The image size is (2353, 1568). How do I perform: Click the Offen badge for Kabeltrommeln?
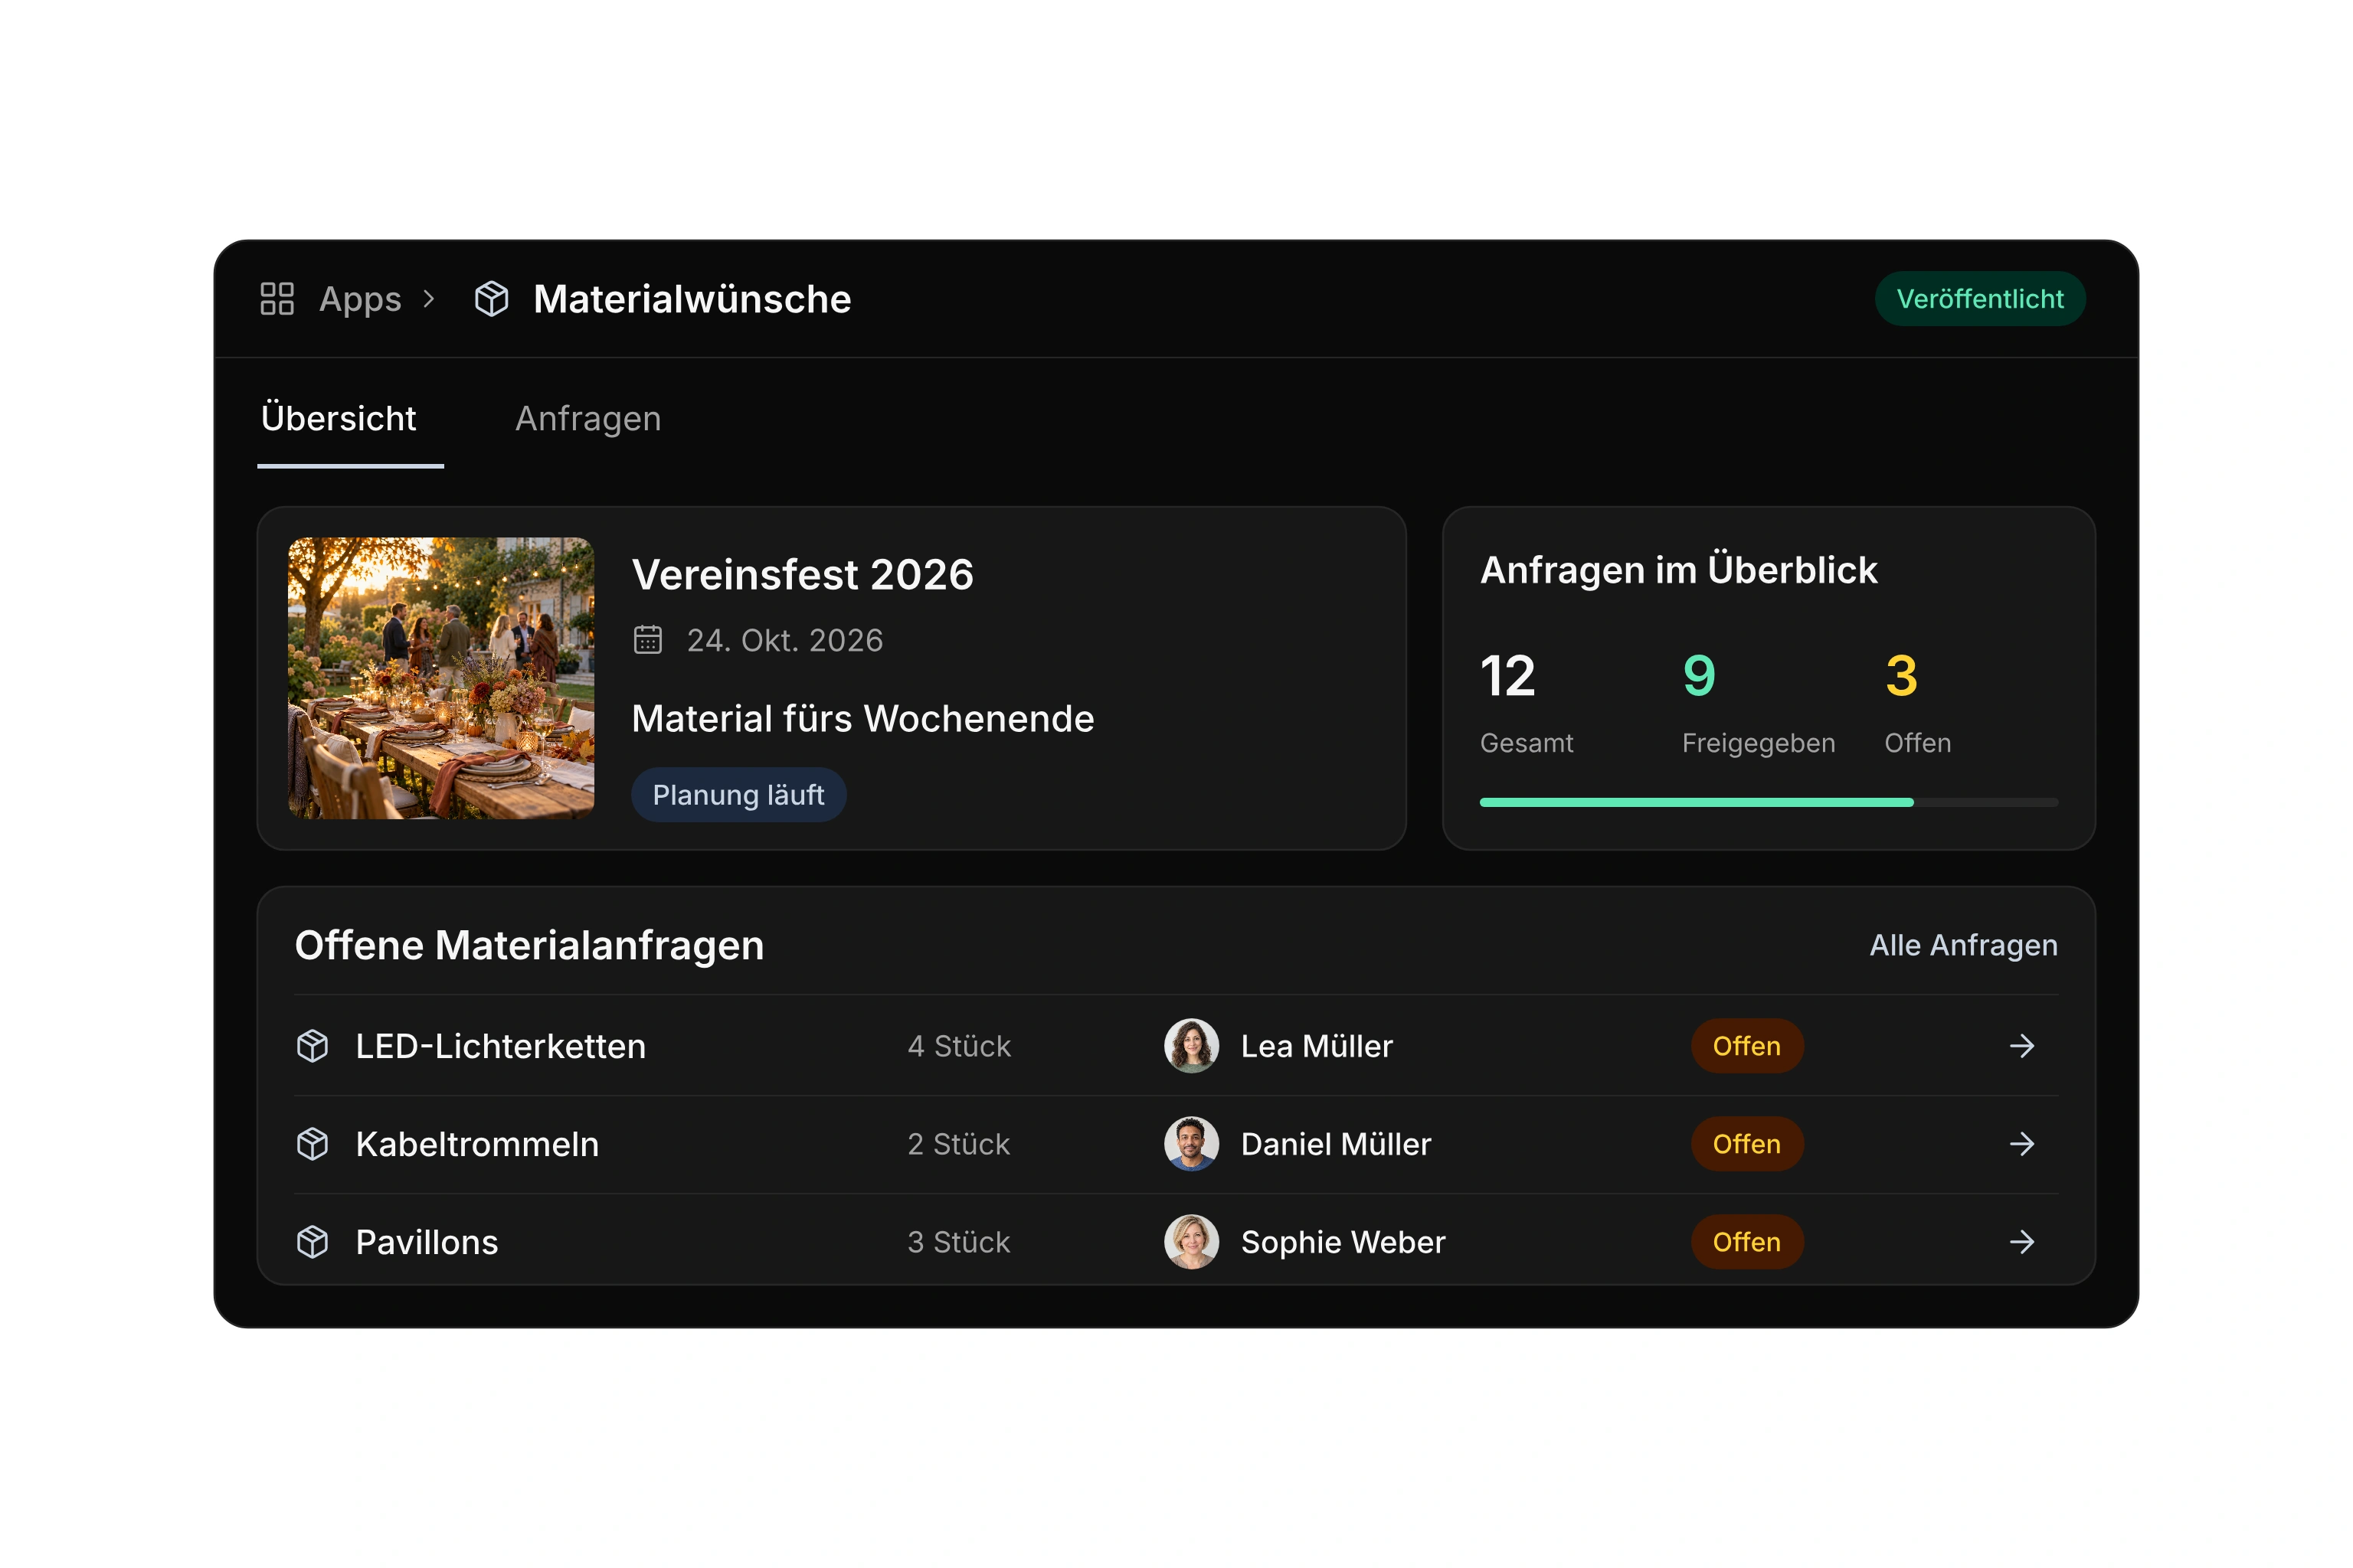(x=1746, y=1144)
